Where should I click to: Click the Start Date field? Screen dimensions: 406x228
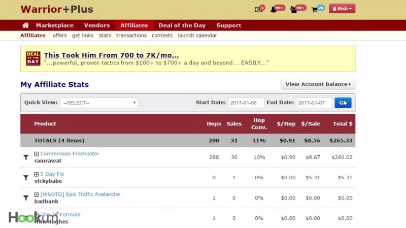[x=246, y=103]
